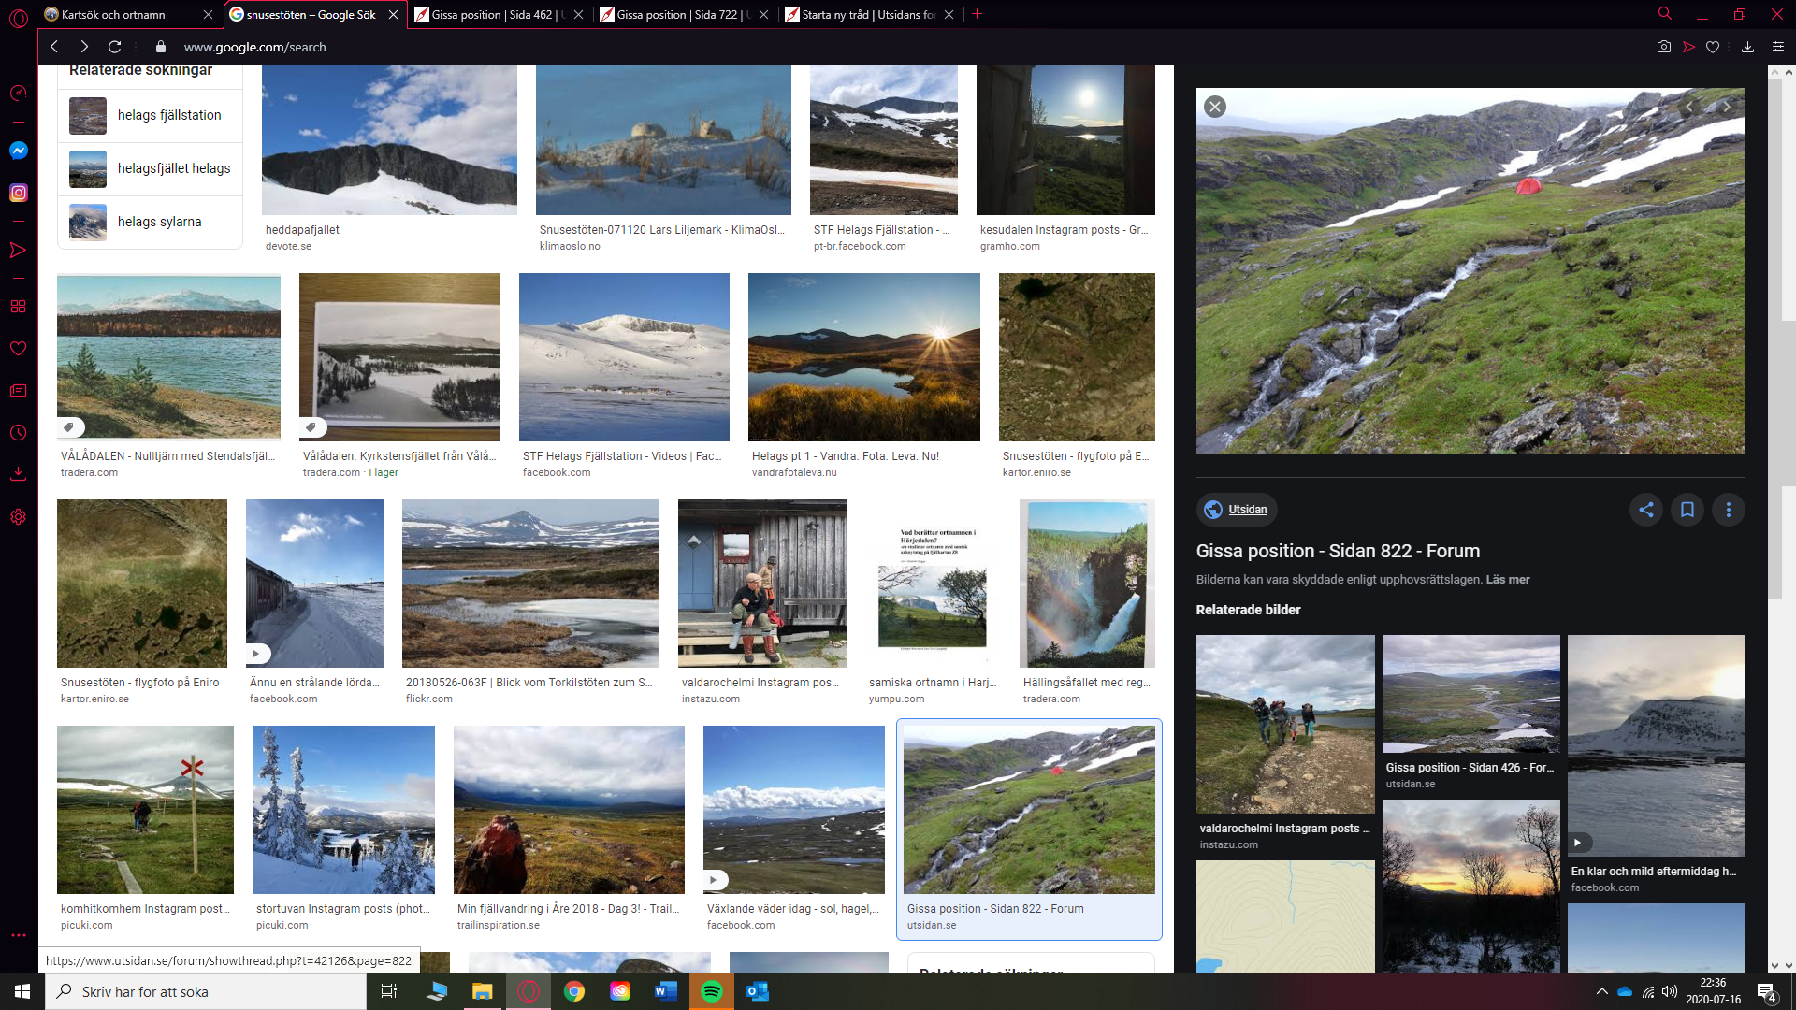The width and height of the screenshot is (1796, 1010).
Task: Open related image Gissa position Sidan 426
Action: [x=1471, y=694]
